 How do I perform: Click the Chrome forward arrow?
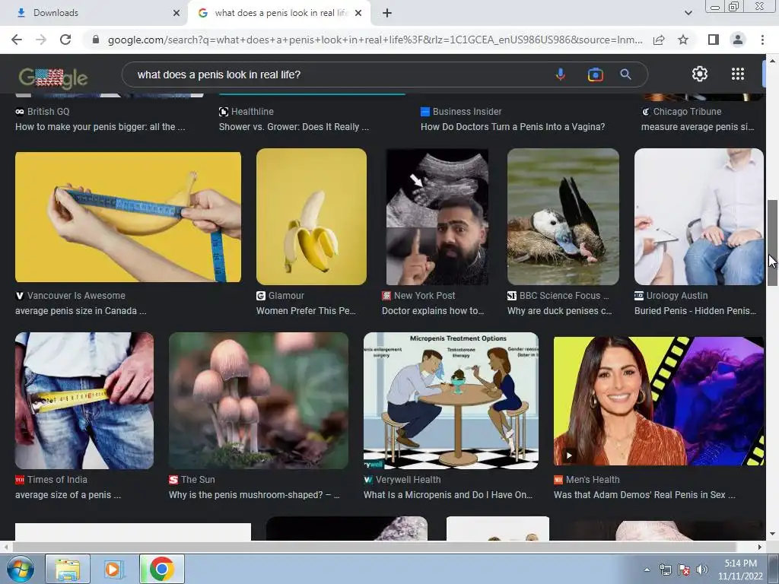point(41,40)
